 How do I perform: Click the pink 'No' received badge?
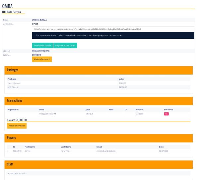click(166, 114)
